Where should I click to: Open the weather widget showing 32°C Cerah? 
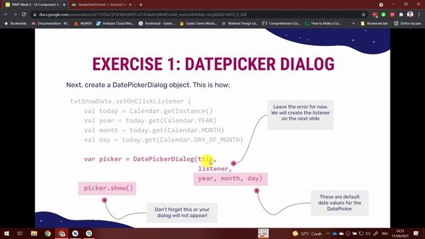click(x=307, y=234)
